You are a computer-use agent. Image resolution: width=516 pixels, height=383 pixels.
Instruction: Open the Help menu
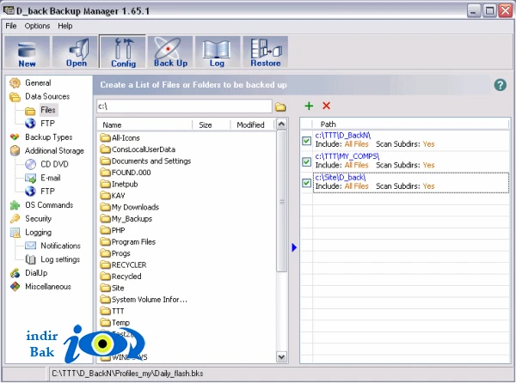click(x=64, y=26)
